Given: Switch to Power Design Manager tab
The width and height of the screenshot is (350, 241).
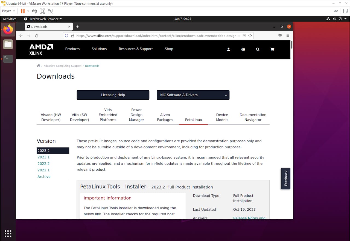Looking at the screenshot, I should (x=136, y=115).
